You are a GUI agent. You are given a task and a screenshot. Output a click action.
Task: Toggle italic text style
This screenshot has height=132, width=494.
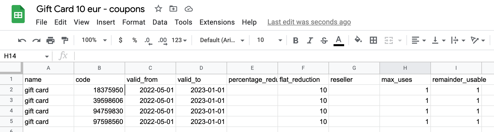[x=310, y=40]
